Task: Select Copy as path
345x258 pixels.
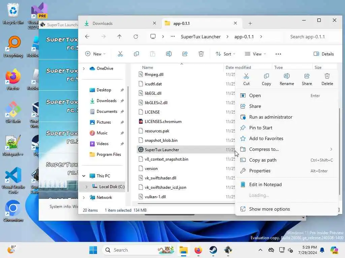Action: (287, 160)
